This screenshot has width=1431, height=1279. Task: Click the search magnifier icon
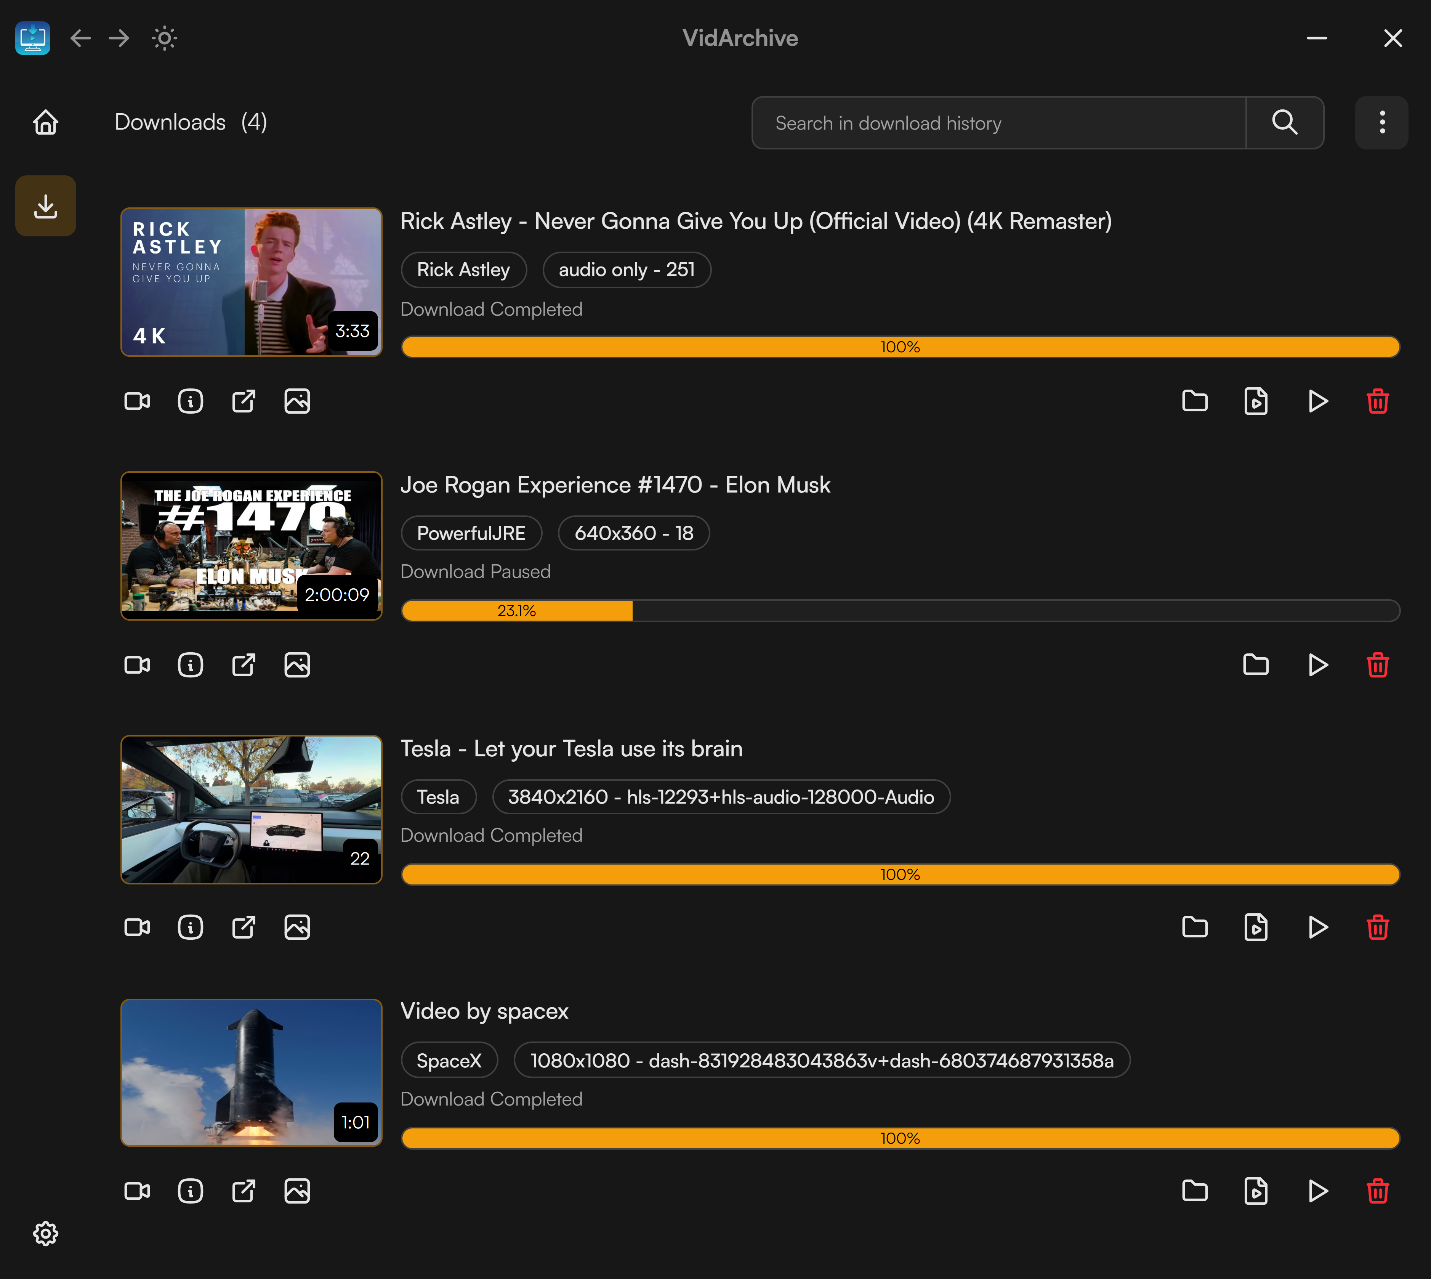[1284, 122]
